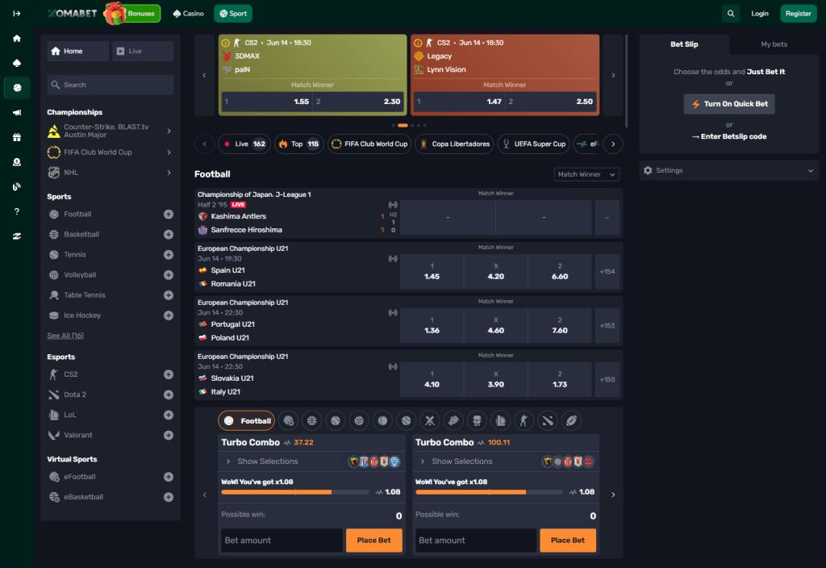Open promotions megaphone icon in left rail

pyautogui.click(x=17, y=112)
